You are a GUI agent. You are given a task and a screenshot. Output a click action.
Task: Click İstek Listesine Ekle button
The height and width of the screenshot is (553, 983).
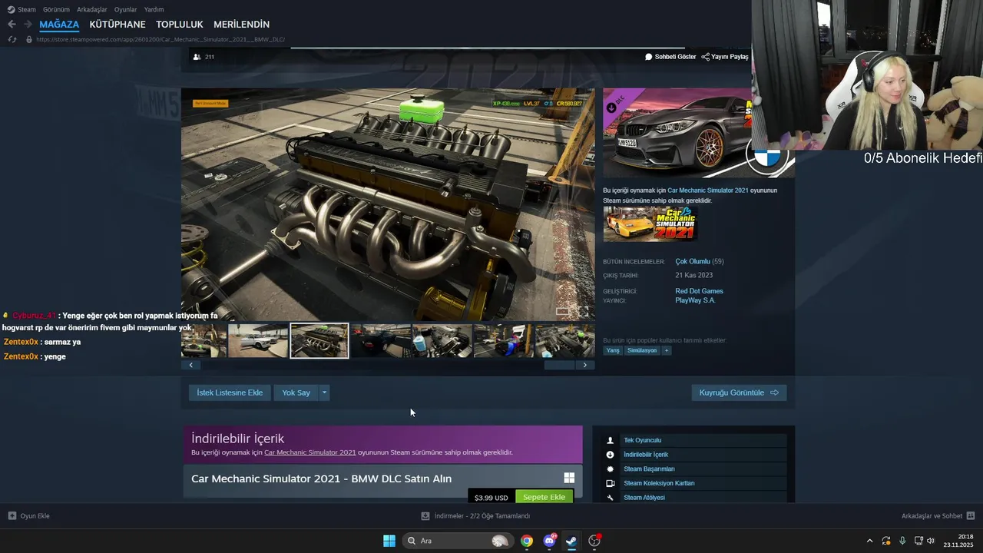(230, 392)
